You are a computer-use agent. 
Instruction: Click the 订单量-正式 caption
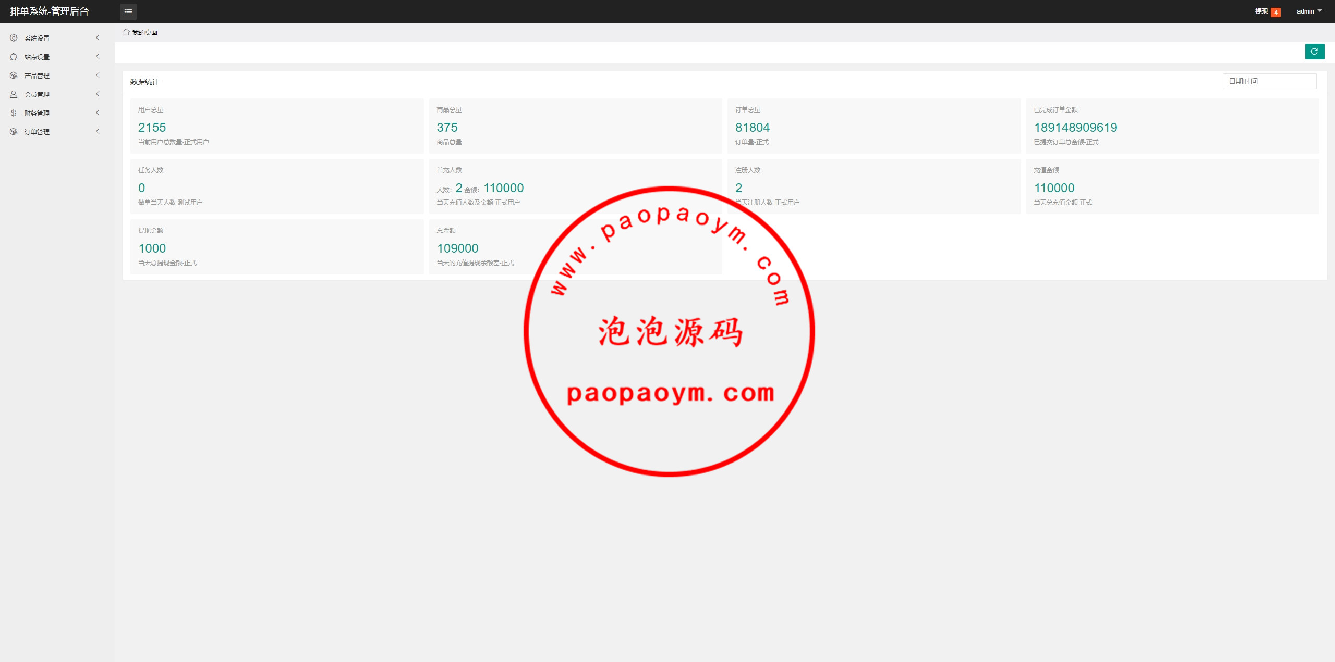pos(751,142)
